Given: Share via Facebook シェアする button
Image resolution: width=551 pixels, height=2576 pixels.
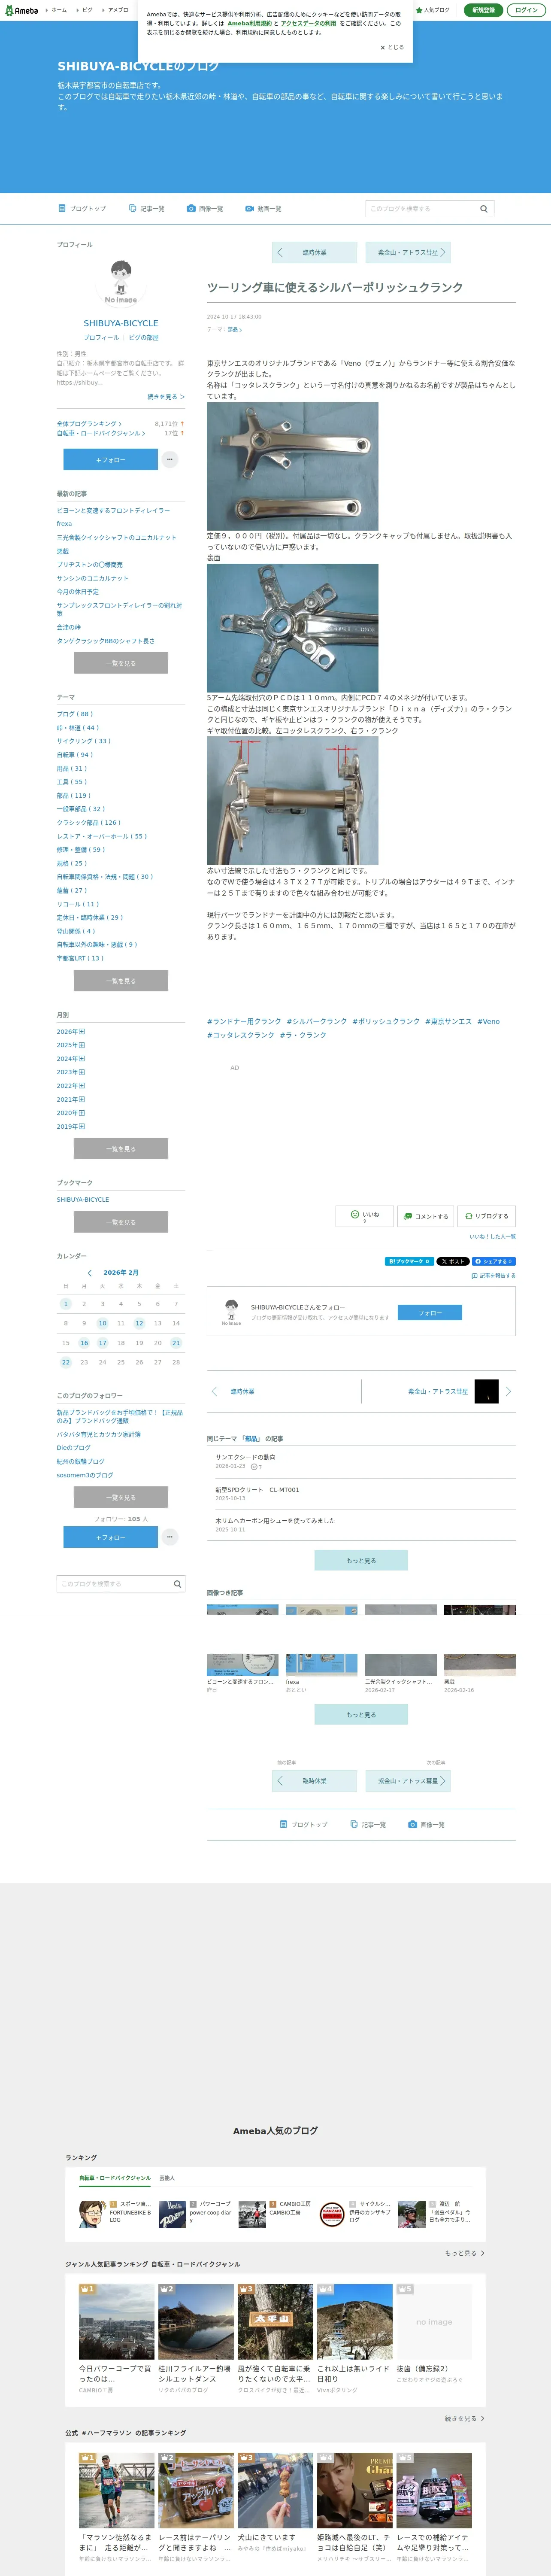Looking at the screenshot, I should coord(494,1261).
